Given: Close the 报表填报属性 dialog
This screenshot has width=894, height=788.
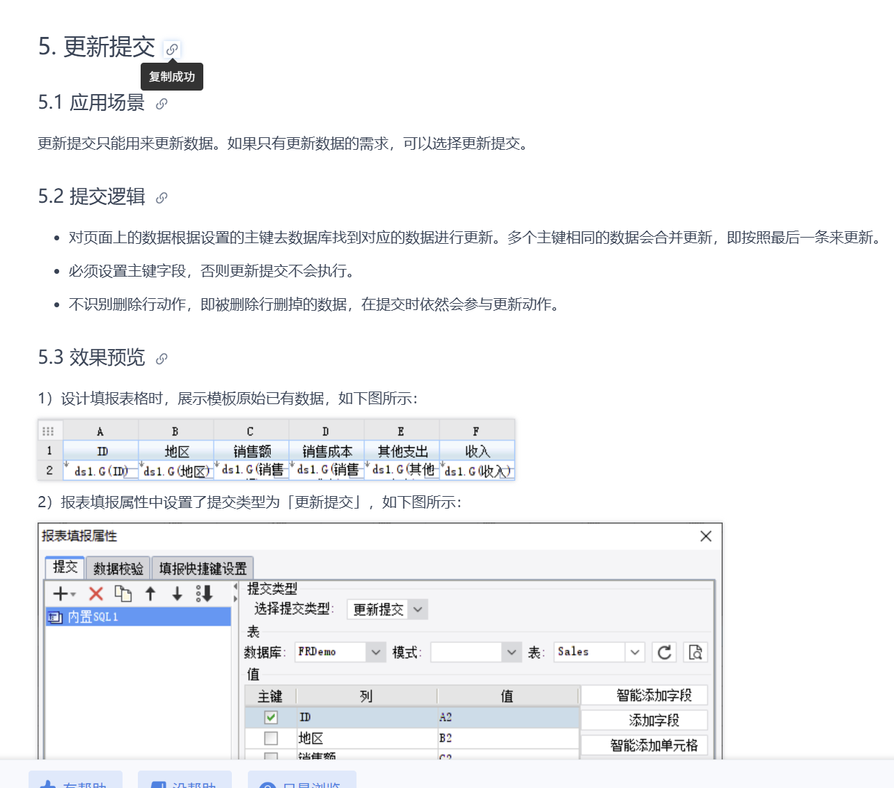Looking at the screenshot, I should 706,536.
